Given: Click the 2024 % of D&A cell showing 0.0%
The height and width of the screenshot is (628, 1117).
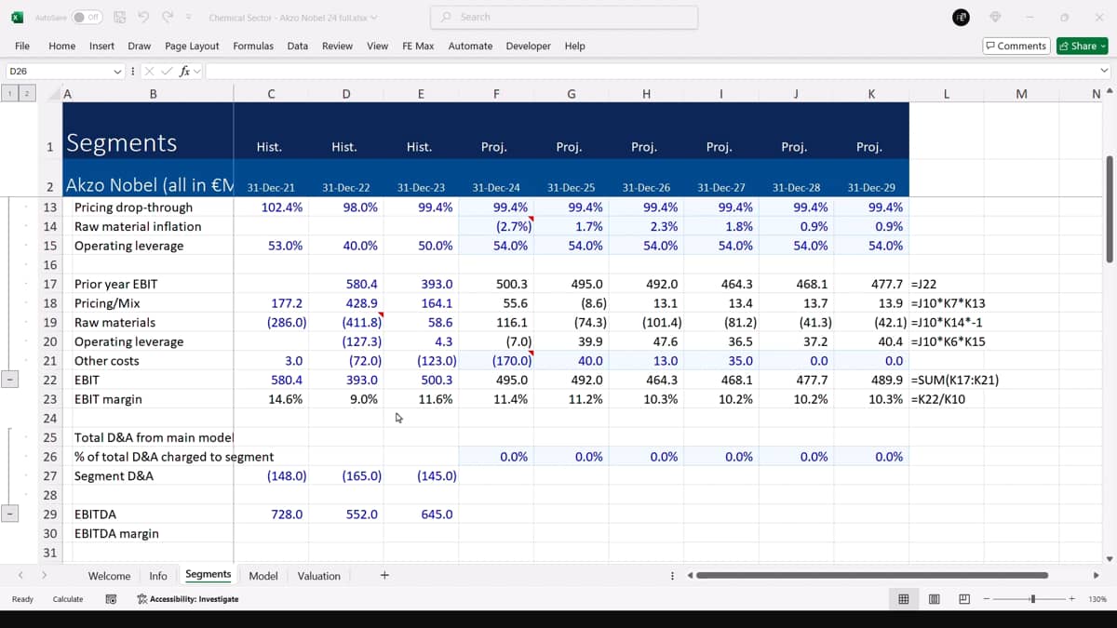Looking at the screenshot, I should (495, 457).
